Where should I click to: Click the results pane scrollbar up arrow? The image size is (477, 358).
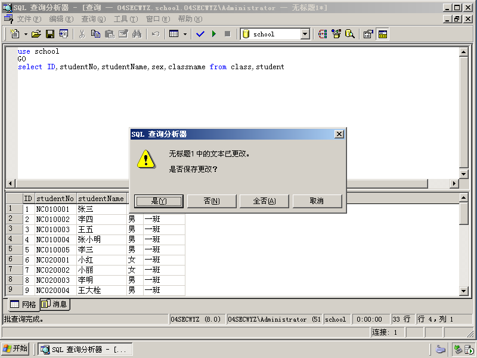463,198
